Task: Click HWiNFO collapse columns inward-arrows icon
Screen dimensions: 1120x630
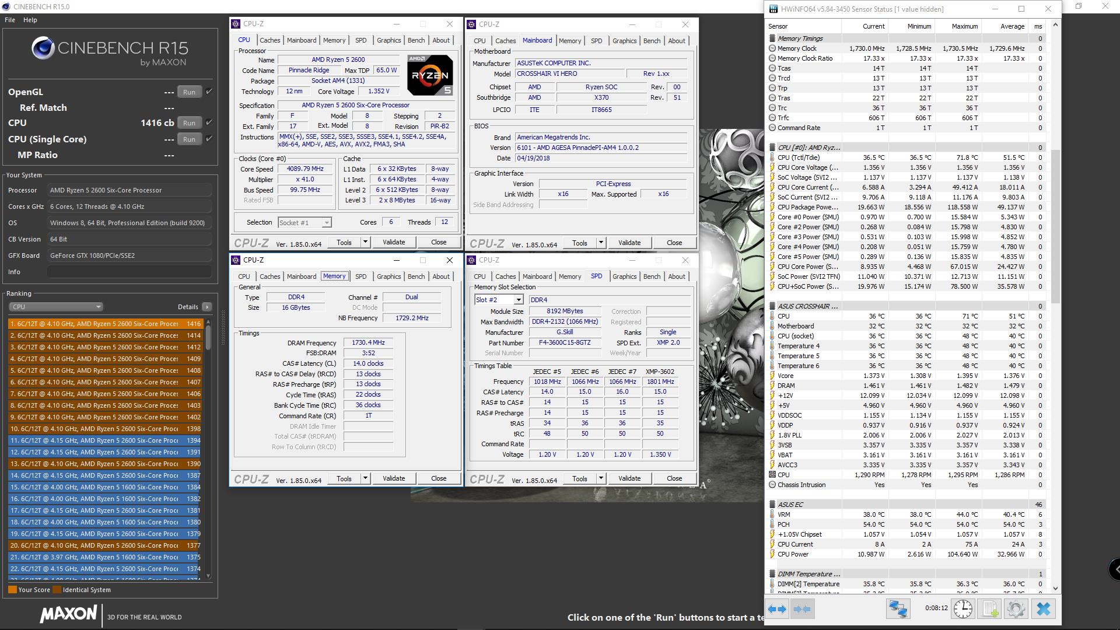Action: 802,609
